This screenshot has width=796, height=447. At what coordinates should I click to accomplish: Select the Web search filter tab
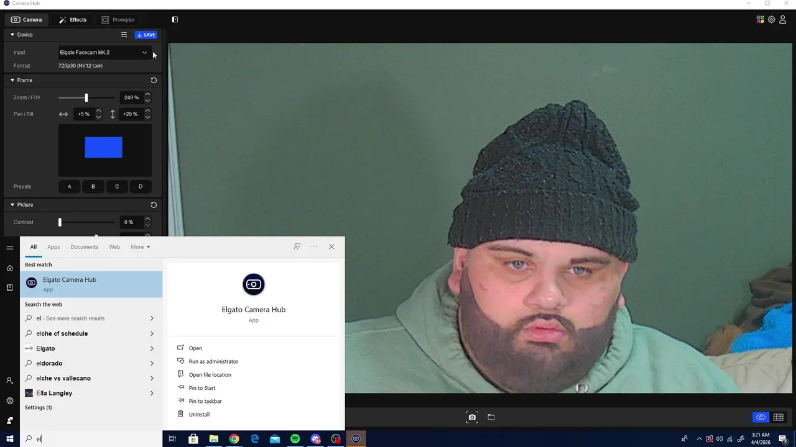tap(114, 247)
